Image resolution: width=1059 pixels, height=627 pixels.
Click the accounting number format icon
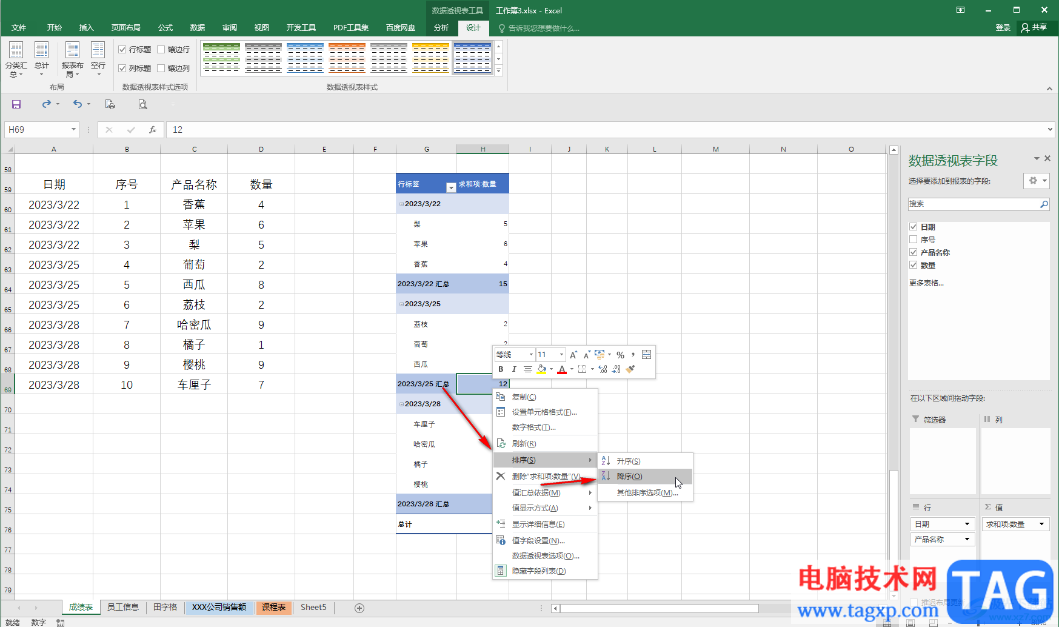pos(600,355)
